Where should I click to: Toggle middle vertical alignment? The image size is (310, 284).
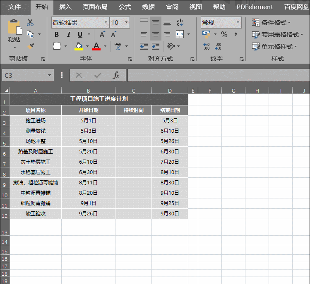[156, 22]
